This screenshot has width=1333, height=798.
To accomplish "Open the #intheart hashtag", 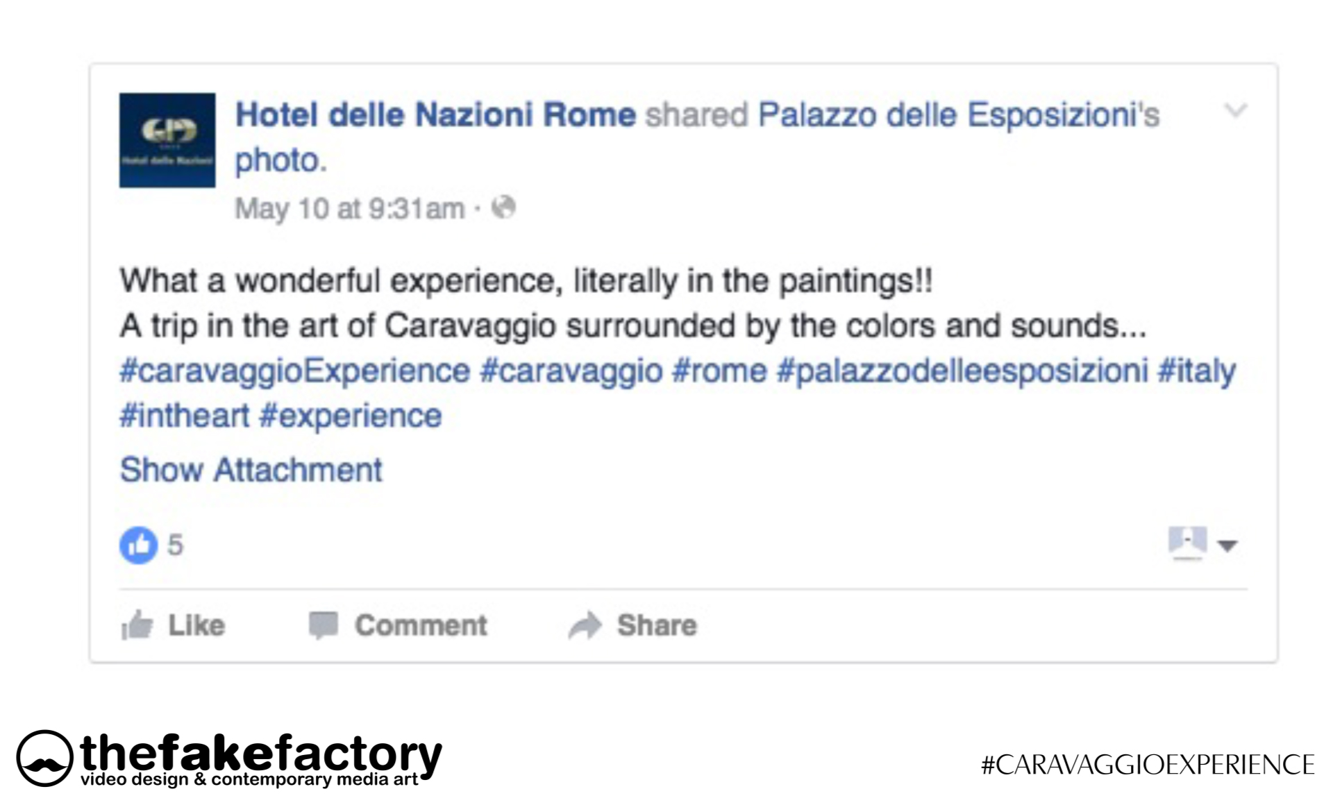I will point(184,416).
